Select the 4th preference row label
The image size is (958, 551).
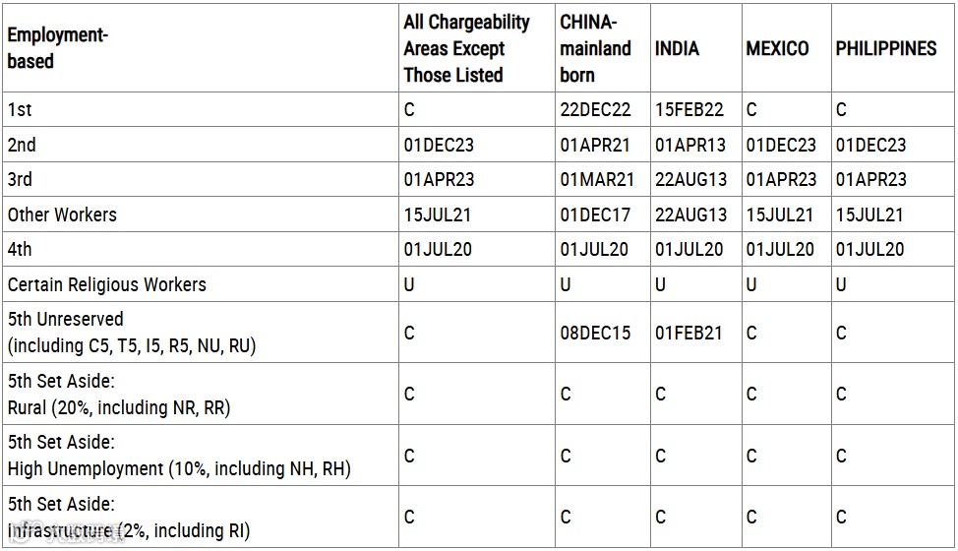tap(20, 249)
